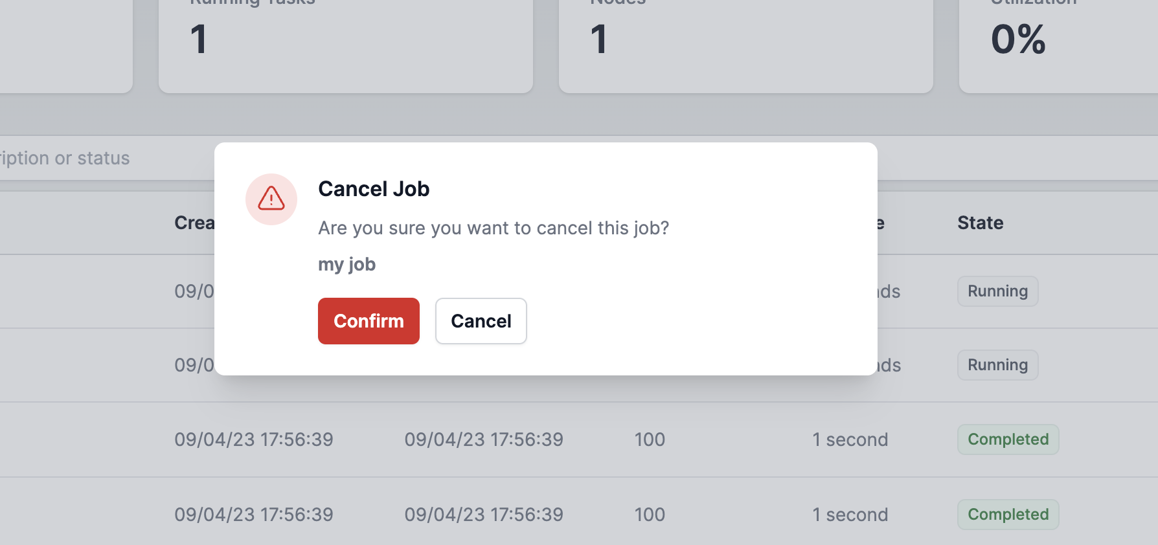
Task: Select first completed row's 1 second duration
Action: click(x=850, y=439)
